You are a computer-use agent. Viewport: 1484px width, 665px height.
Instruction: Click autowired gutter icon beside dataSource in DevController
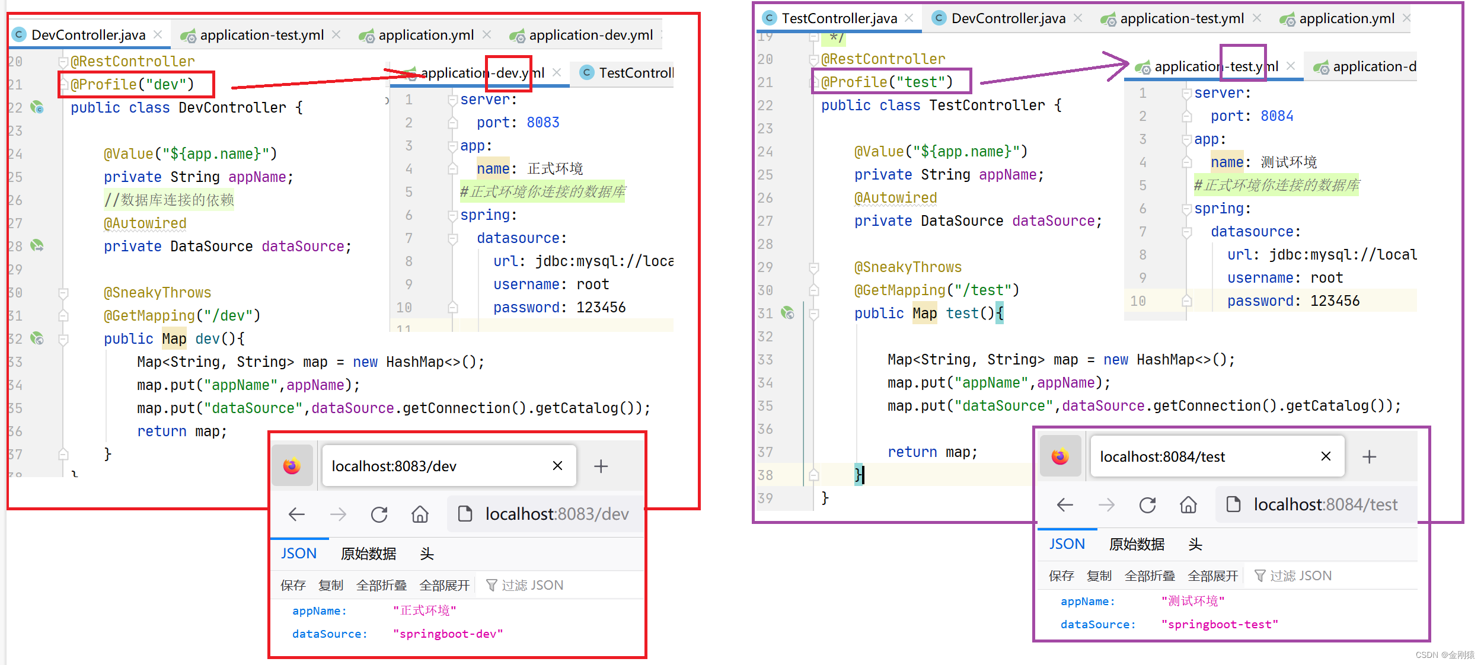click(x=37, y=245)
